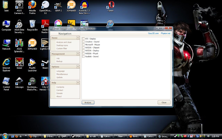Switch to the Bord... taskbar button
The image size is (222, 139).
(x=135, y=136)
